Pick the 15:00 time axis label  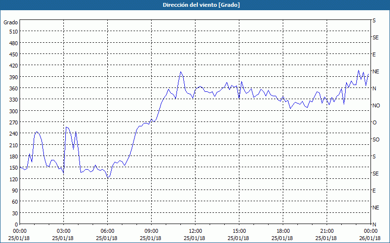click(239, 231)
